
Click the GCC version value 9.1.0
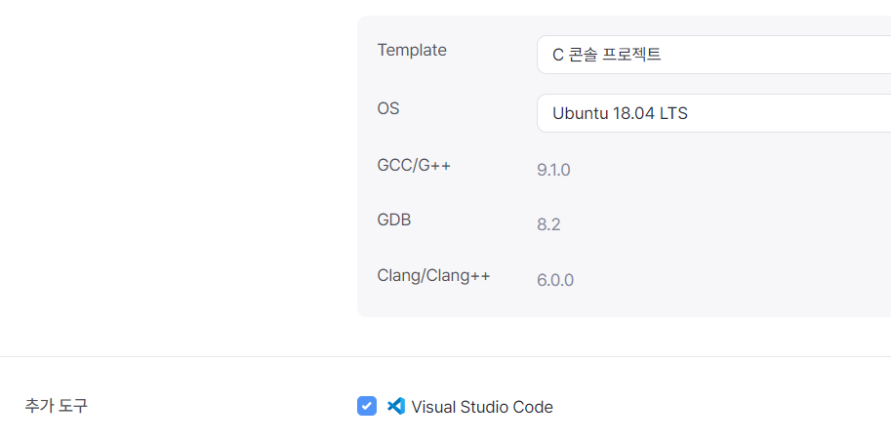pyautogui.click(x=553, y=170)
